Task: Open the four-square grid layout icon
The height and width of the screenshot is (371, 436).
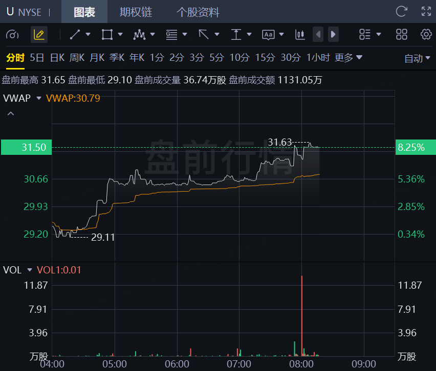Action: pyautogui.click(x=402, y=34)
